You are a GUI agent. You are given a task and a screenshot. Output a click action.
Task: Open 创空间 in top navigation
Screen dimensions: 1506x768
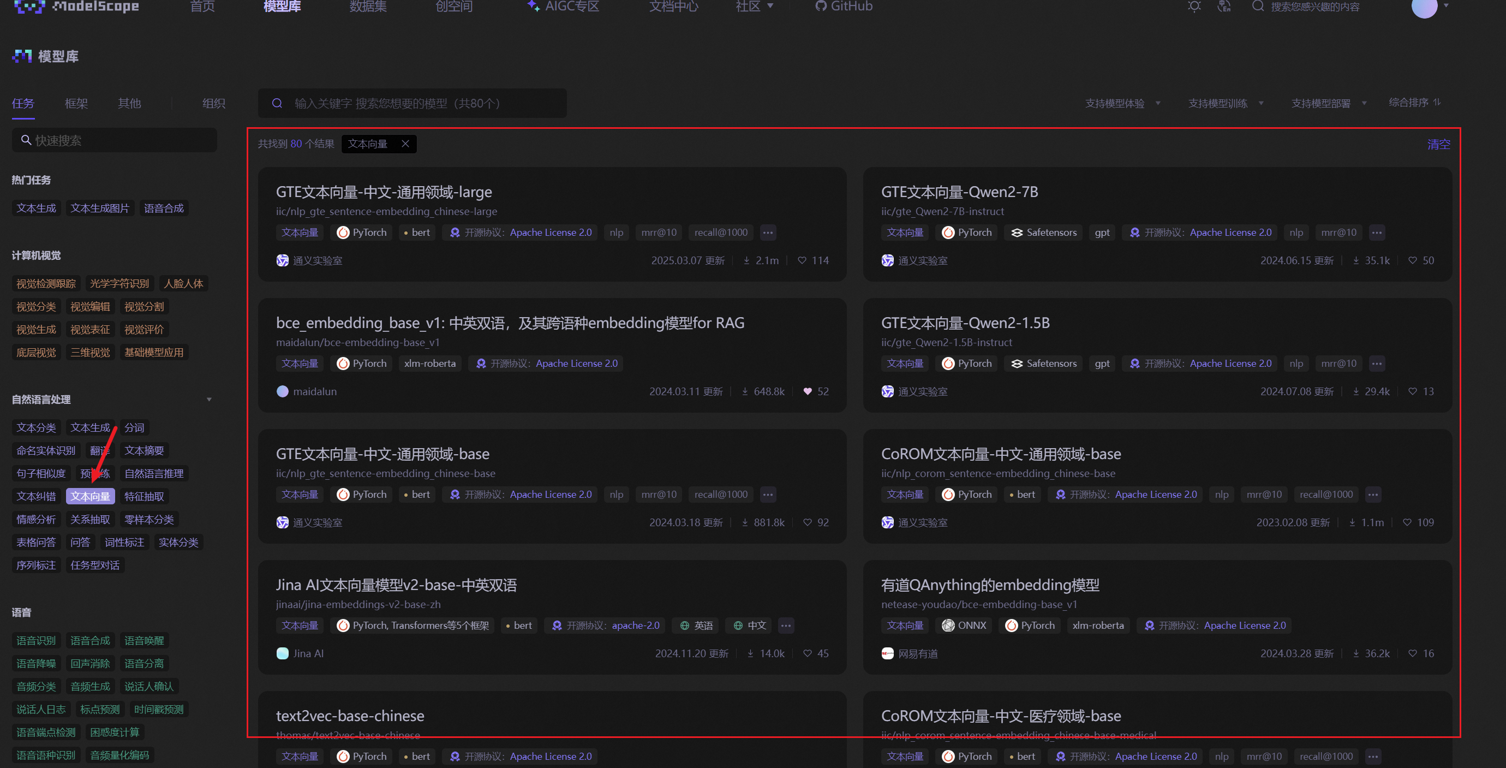click(x=453, y=7)
